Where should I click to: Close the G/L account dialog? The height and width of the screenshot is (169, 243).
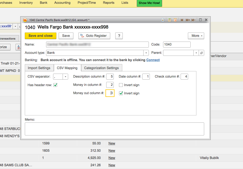click(x=206, y=20)
